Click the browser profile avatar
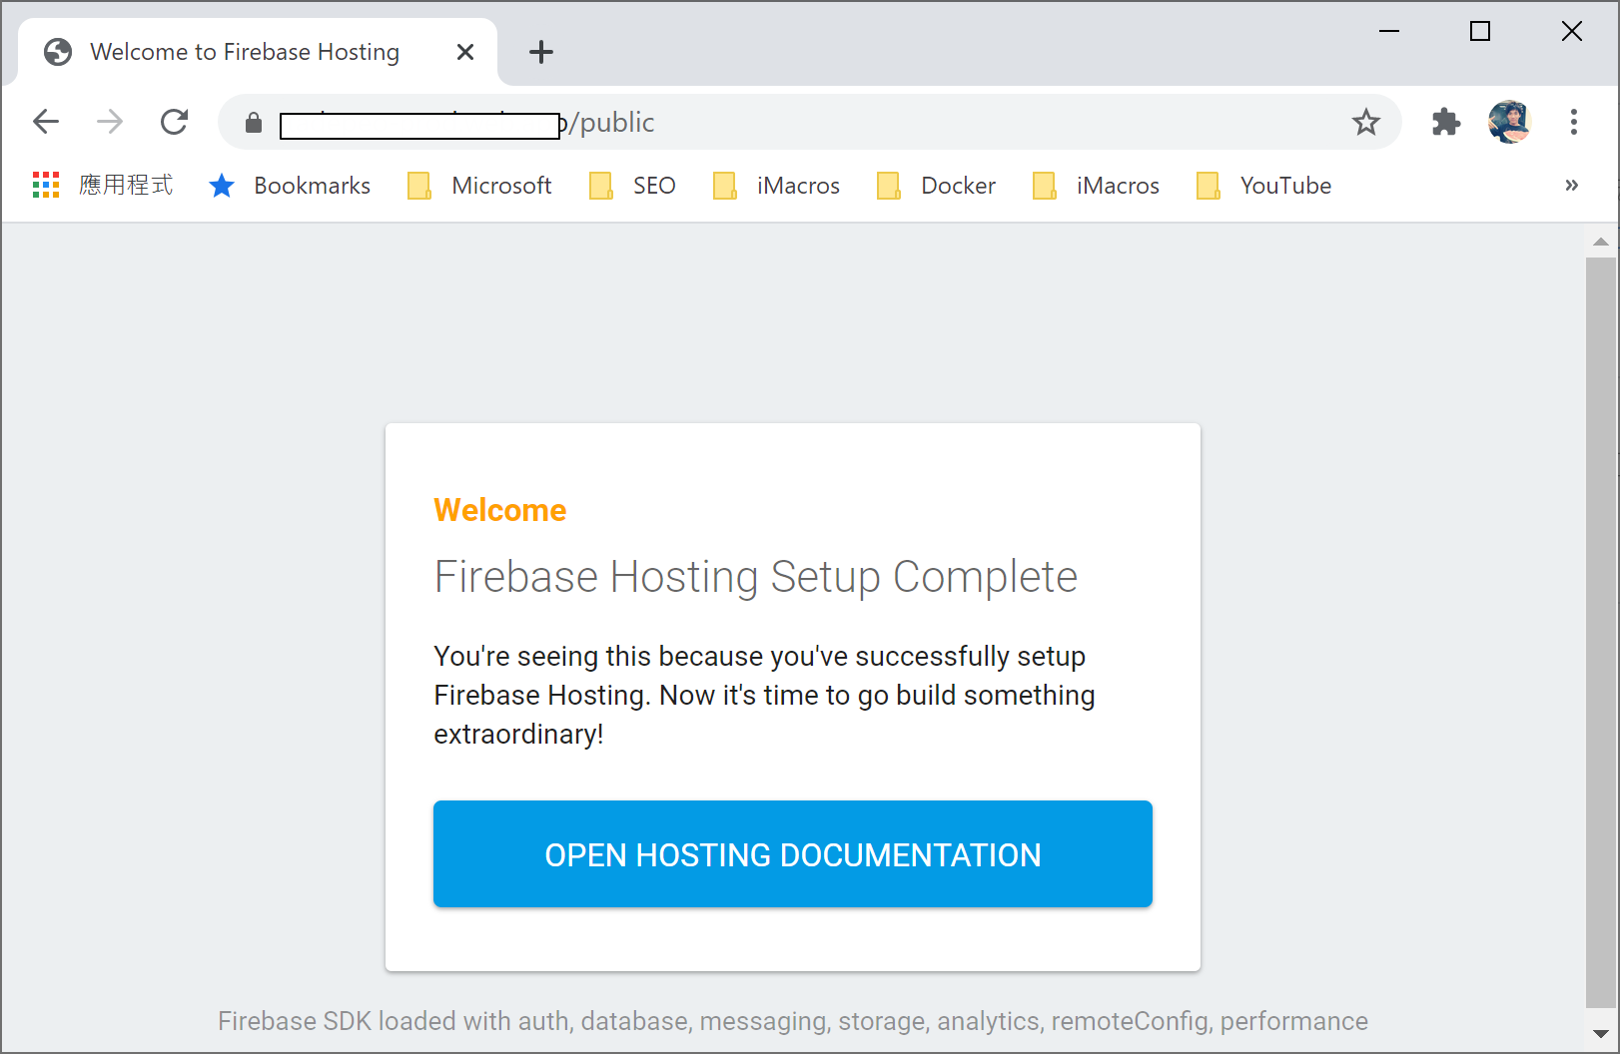Viewport: 1620px width, 1054px height. click(1509, 122)
